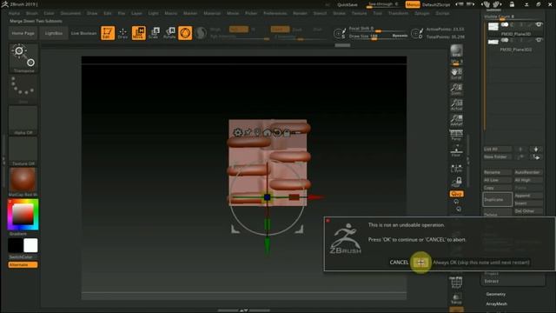Select the PM3D_Plane3D2 subtool thumbnail

(x=493, y=43)
